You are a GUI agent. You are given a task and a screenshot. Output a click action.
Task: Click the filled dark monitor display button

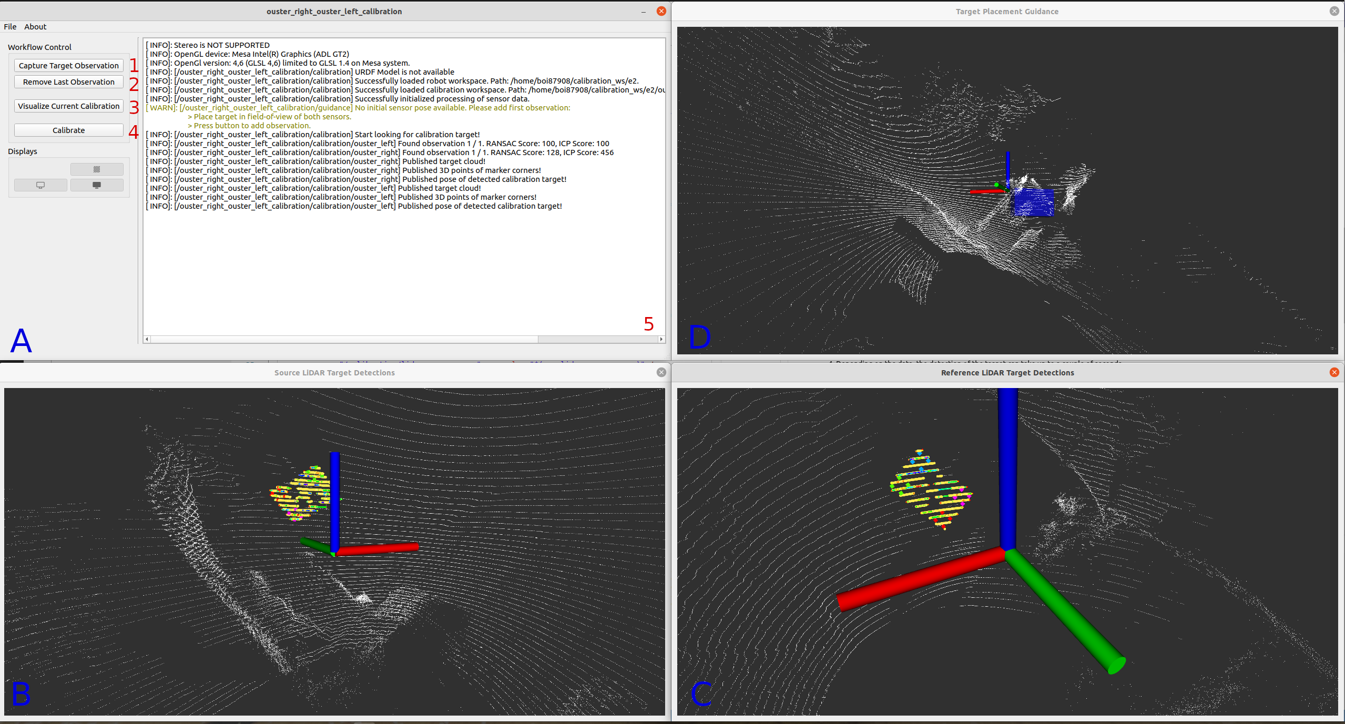pyautogui.click(x=97, y=185)
